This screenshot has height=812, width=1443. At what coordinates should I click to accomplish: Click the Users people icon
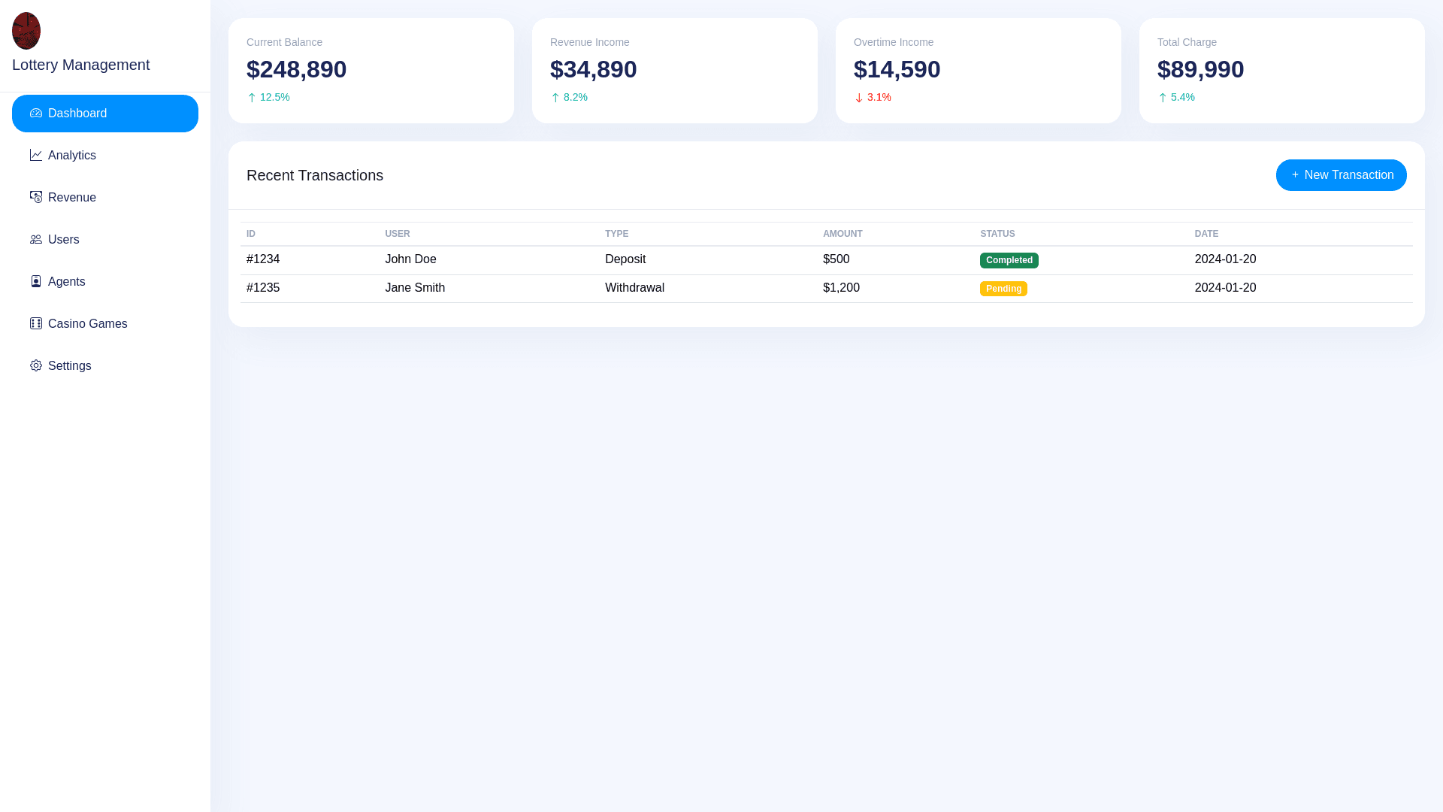pos(36,240)
